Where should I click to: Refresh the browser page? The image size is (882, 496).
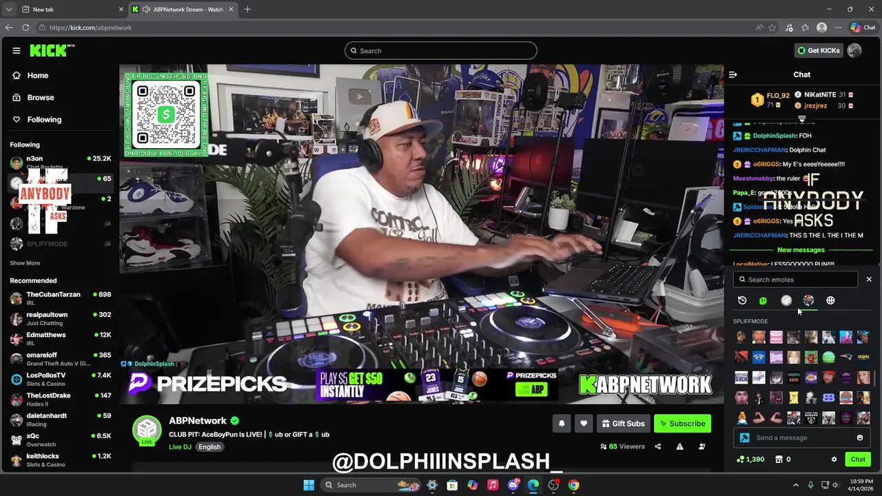25,28
